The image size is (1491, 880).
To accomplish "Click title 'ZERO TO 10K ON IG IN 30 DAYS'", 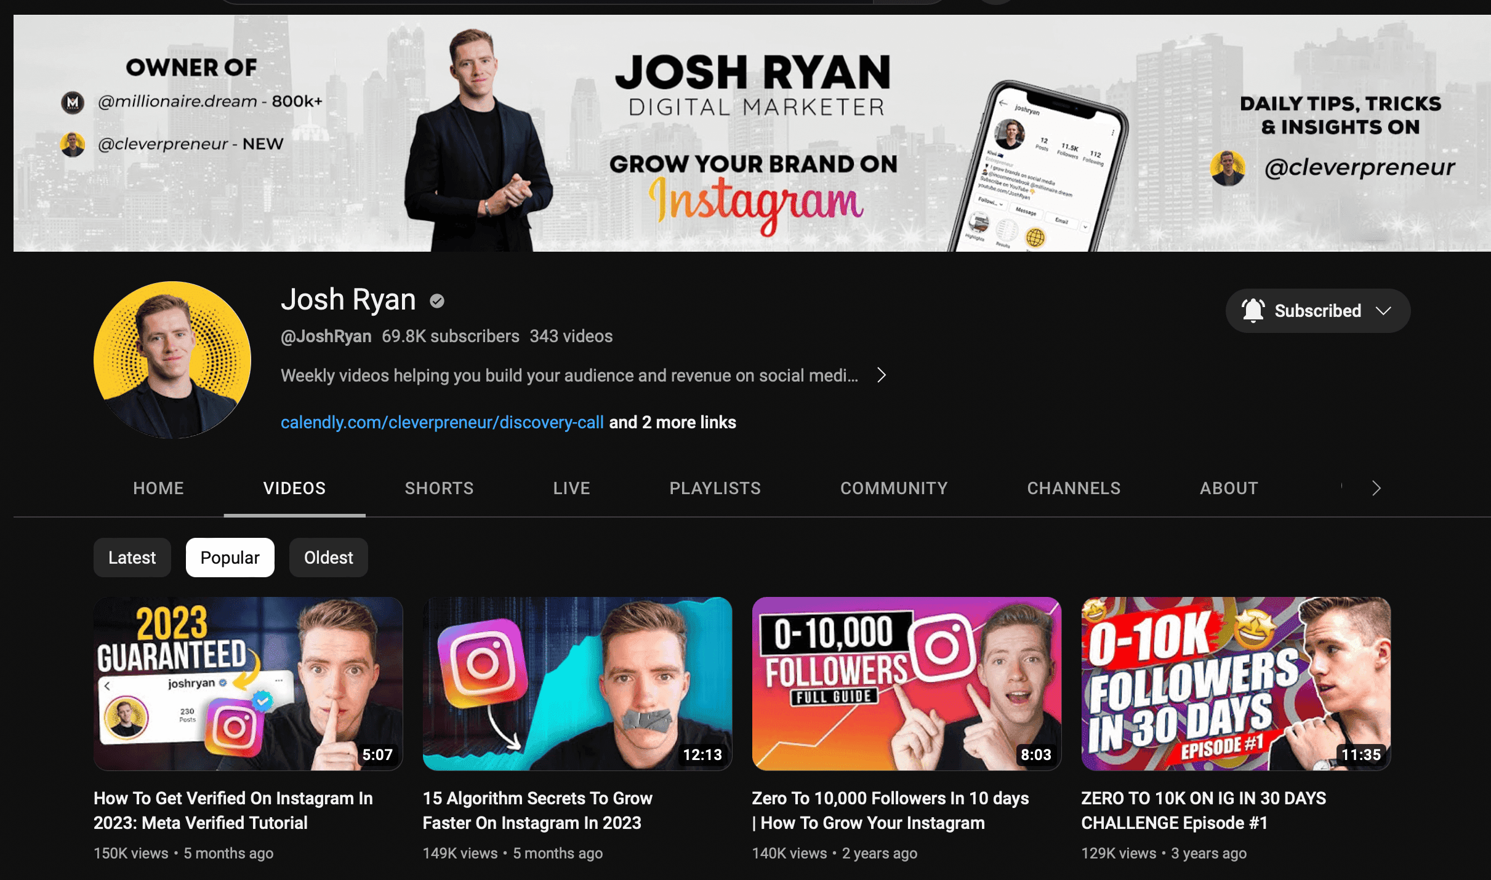I will tap(1204, 810).
